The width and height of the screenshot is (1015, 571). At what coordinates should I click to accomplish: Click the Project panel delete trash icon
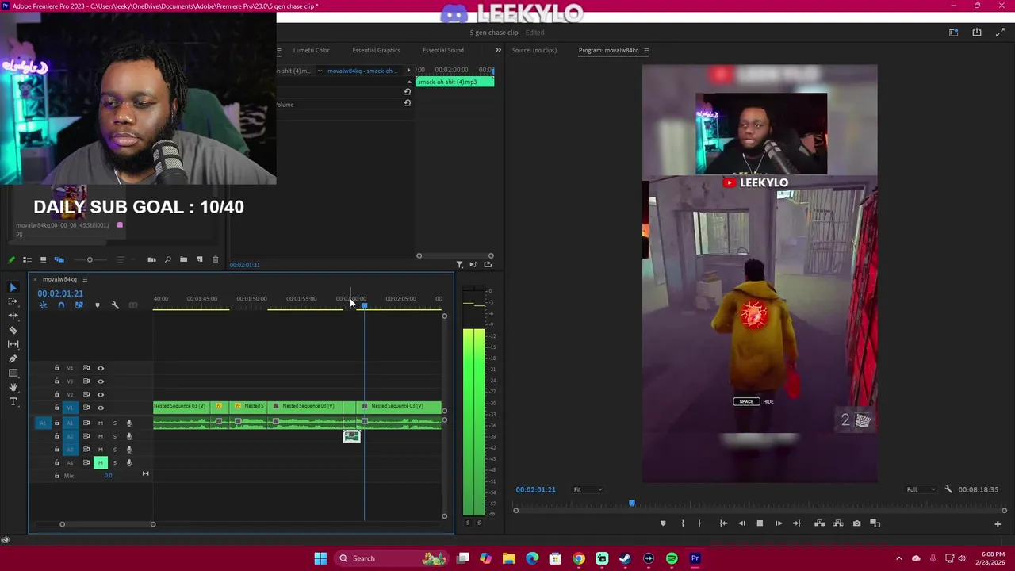tap(215, 259)
